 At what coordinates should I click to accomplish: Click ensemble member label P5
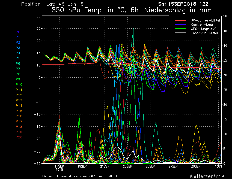[18, 58]
